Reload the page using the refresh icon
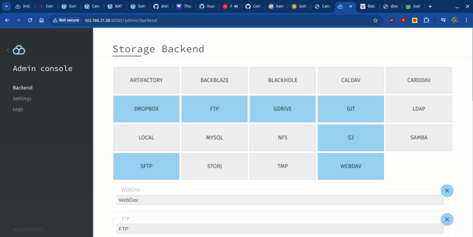The width and height of the screenshot is (473, 237). coord(30,20)
